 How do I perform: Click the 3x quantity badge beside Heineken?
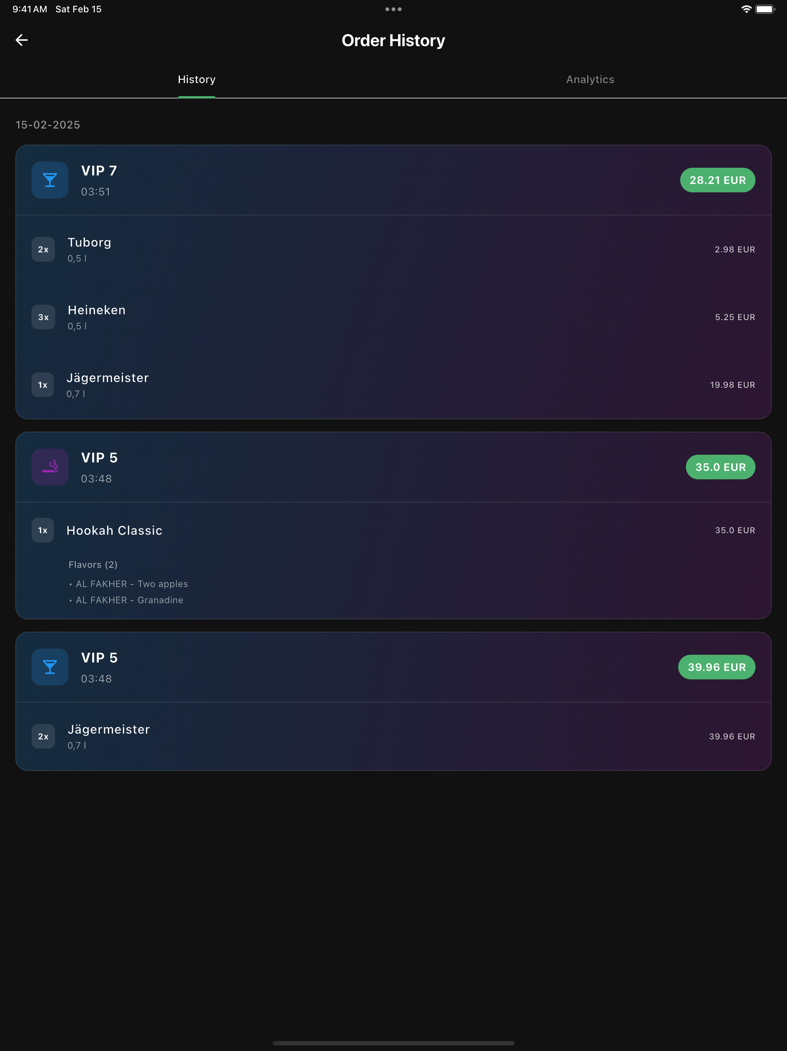[43, 317]
